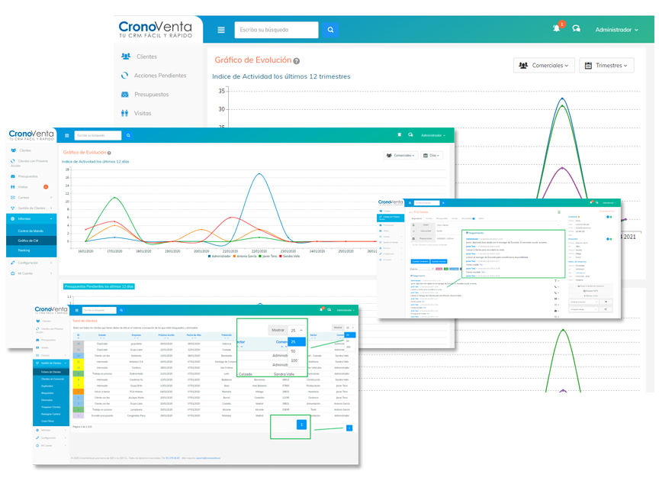
Task: Switch to Presupuestos tab in client detail
Action: pyautogui.click(x=442, y=218)
